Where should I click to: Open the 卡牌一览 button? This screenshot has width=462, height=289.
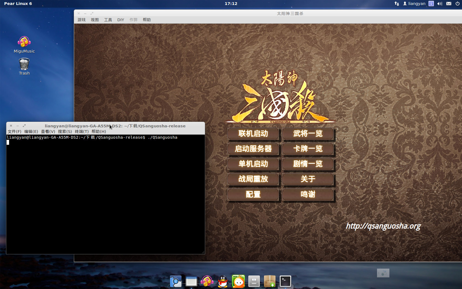coord(308,149)
